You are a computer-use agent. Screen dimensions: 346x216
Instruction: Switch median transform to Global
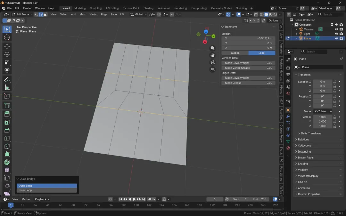(x=235, y=53)
